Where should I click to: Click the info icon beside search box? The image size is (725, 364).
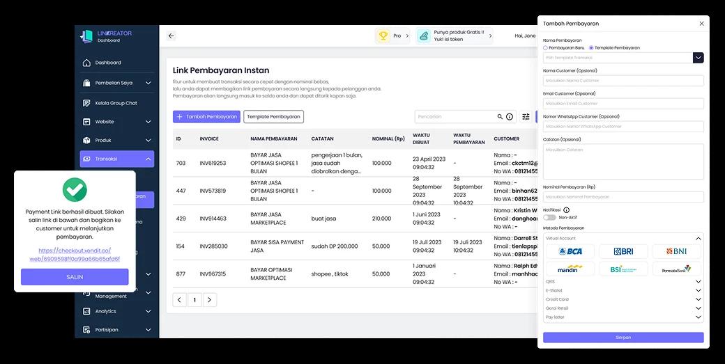click(510, 117)
